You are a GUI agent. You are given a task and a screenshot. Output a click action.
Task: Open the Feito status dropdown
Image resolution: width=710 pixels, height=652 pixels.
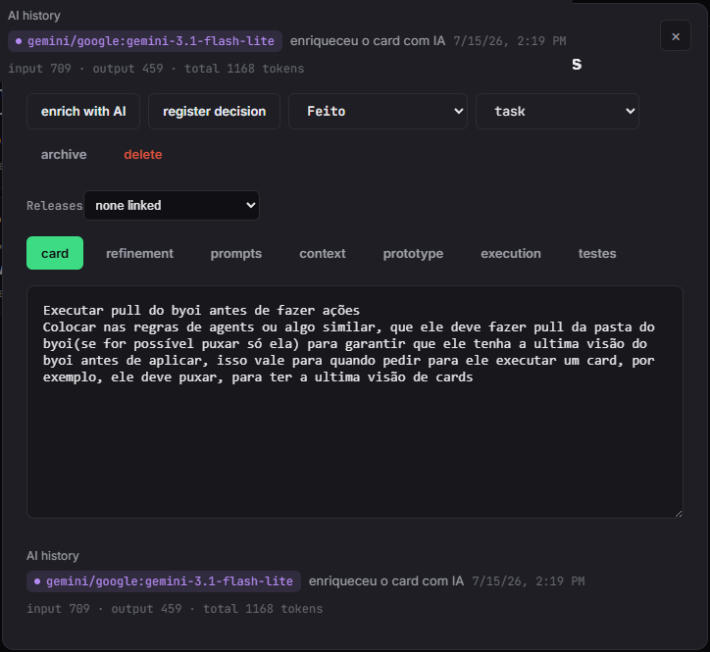[378, 112]
